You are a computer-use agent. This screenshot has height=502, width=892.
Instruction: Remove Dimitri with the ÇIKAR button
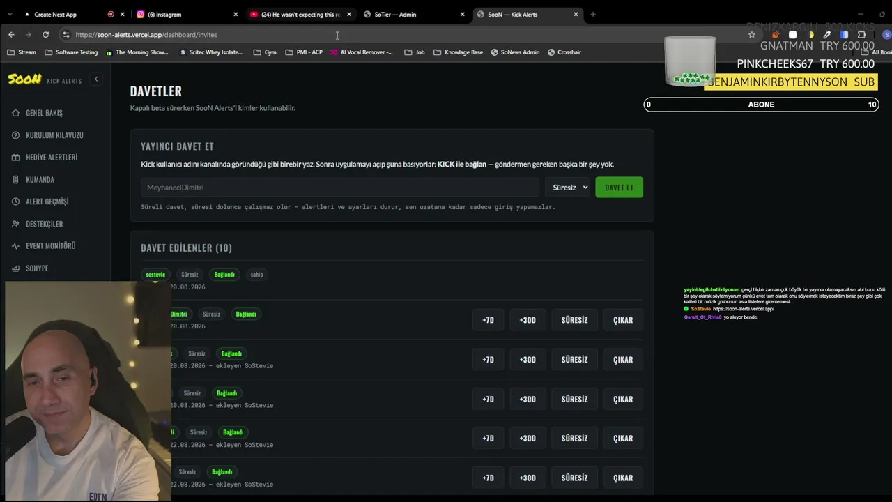tap(623, 320)
